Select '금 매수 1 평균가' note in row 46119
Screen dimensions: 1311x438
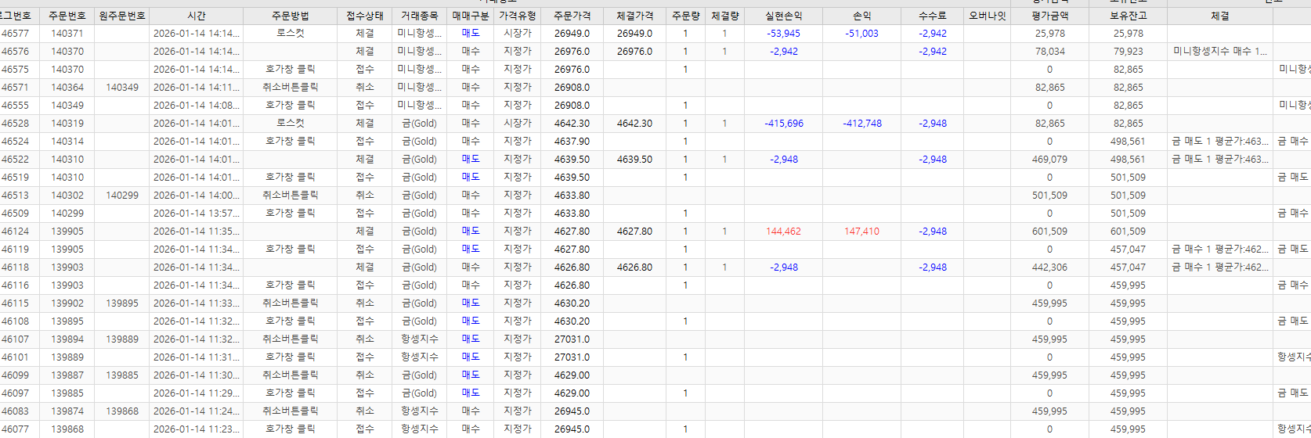(x=1220, y=250)
